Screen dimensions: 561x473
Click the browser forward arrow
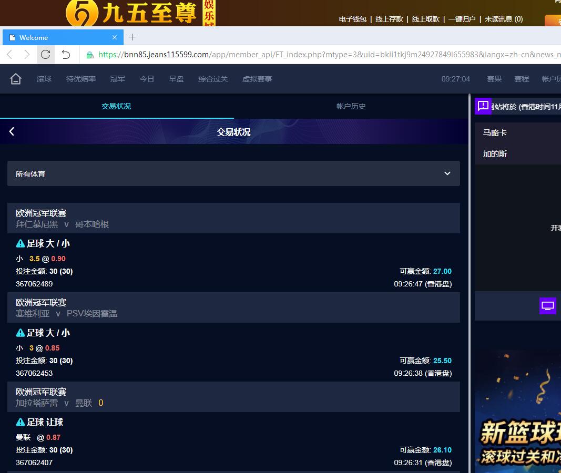coord(27,54)
